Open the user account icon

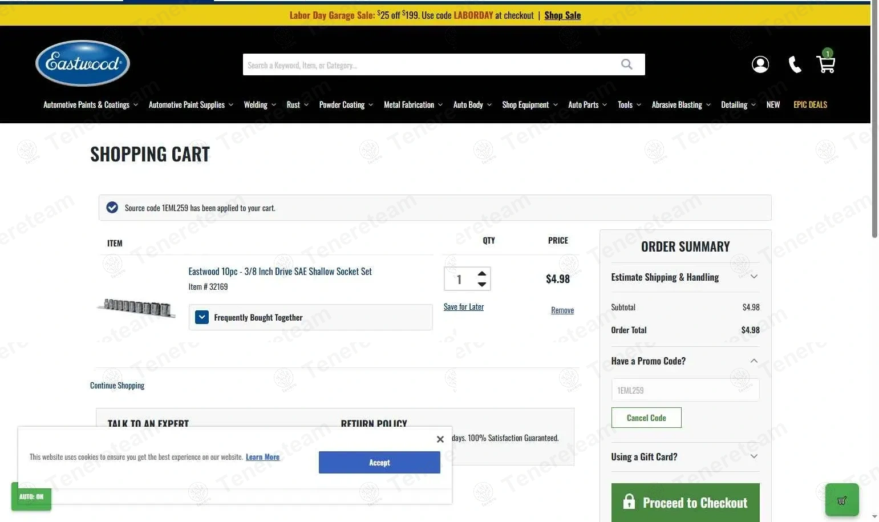760,64
